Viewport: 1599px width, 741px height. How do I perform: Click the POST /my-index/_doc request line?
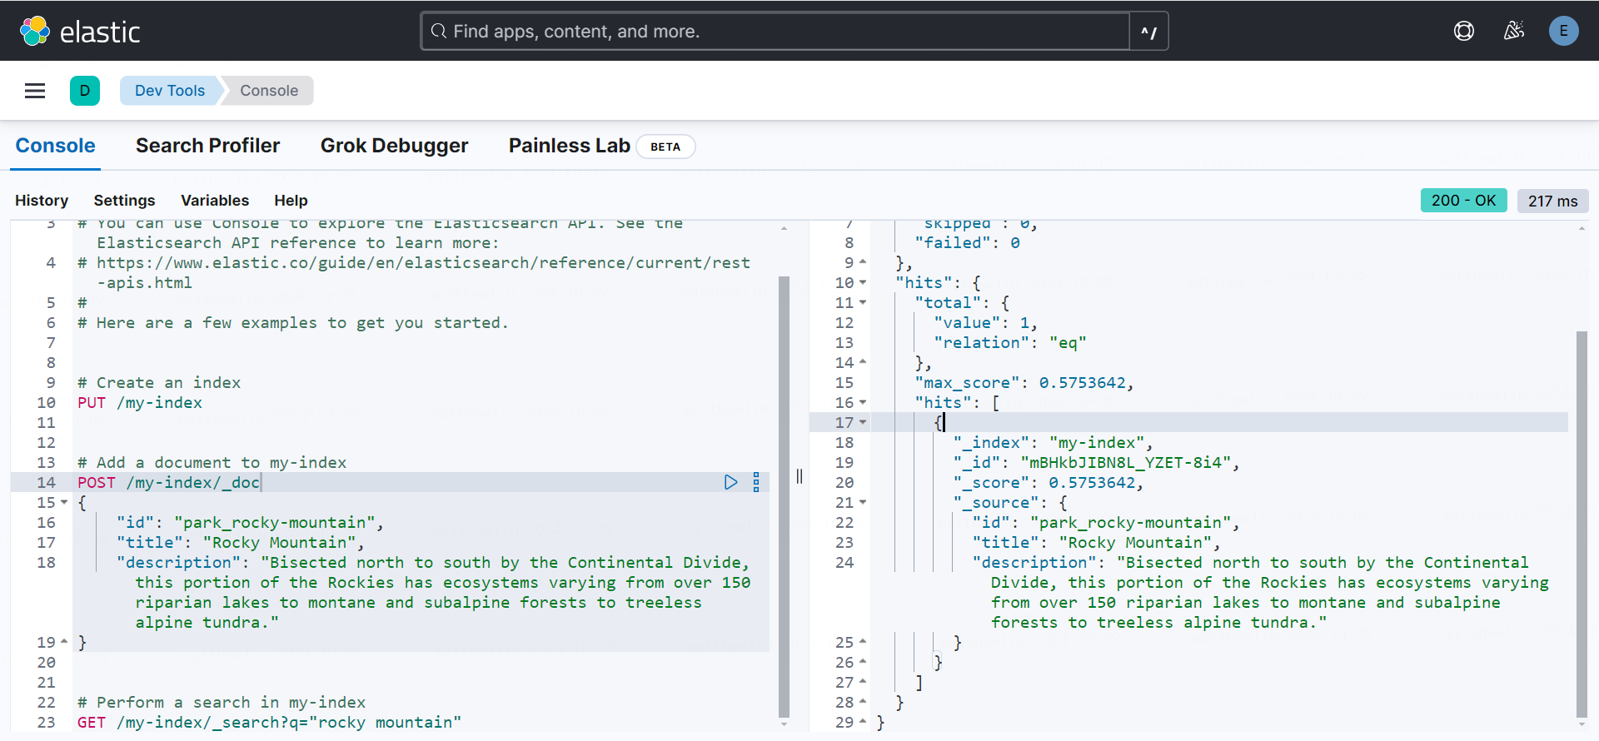point(168,483)
